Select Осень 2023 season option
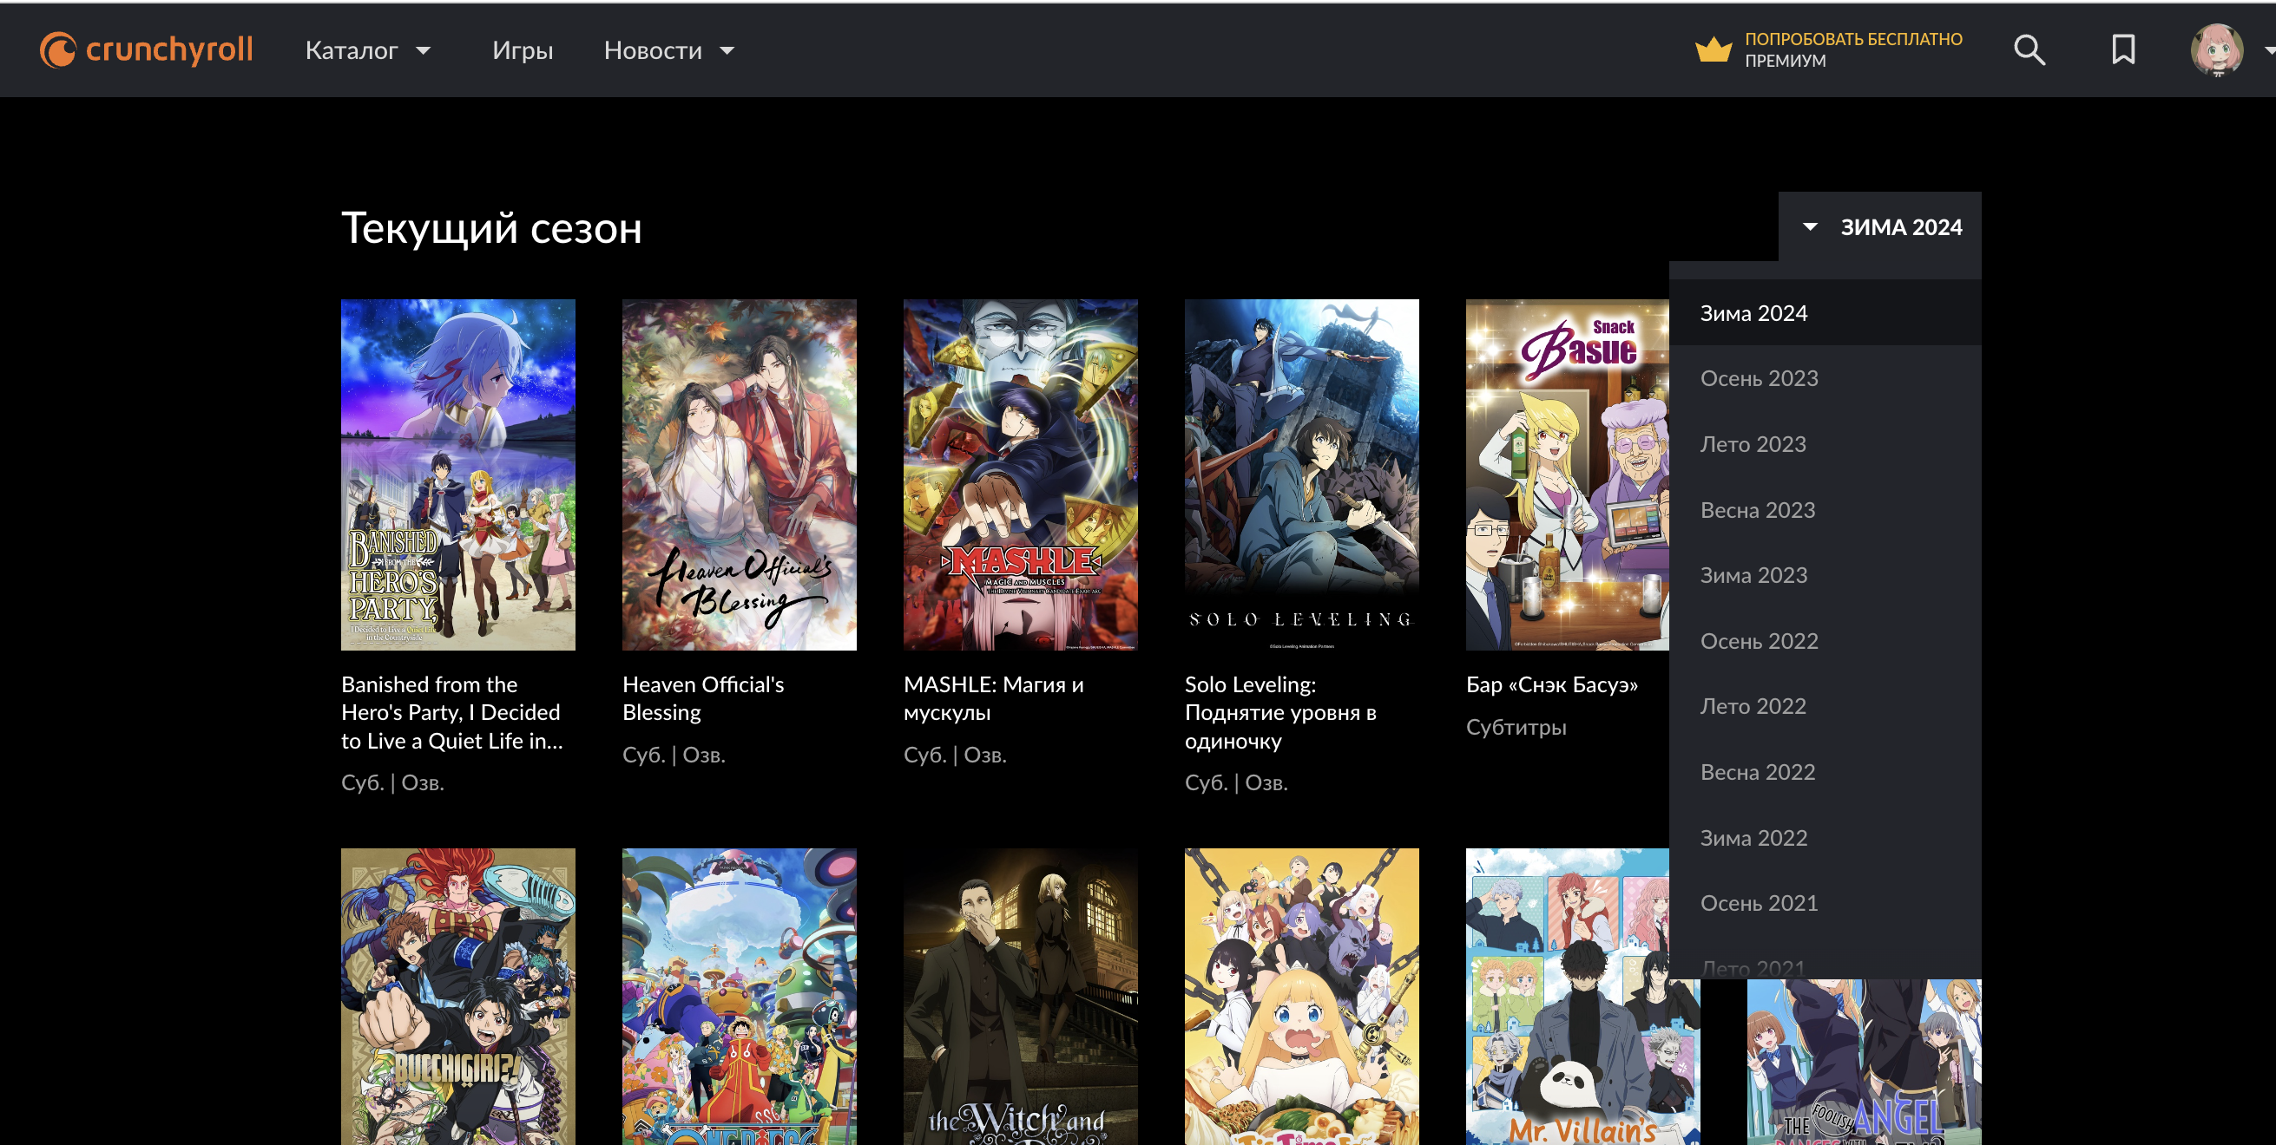The width and height of the screenshot is (2276, 1145). point(1825,378)
